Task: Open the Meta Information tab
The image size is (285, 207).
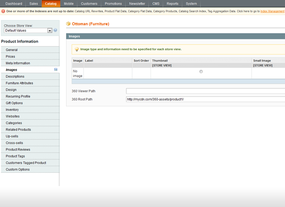Action: [x=18, y=63]
